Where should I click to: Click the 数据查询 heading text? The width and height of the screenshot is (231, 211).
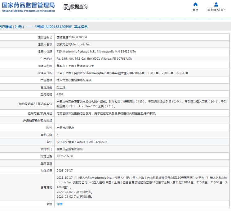point(79,7)
